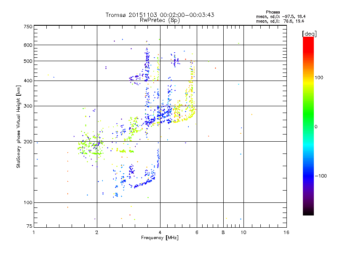The image size is (337, 253).
Task: Click the y-axis tick label '300'
Action: (28, 106)
